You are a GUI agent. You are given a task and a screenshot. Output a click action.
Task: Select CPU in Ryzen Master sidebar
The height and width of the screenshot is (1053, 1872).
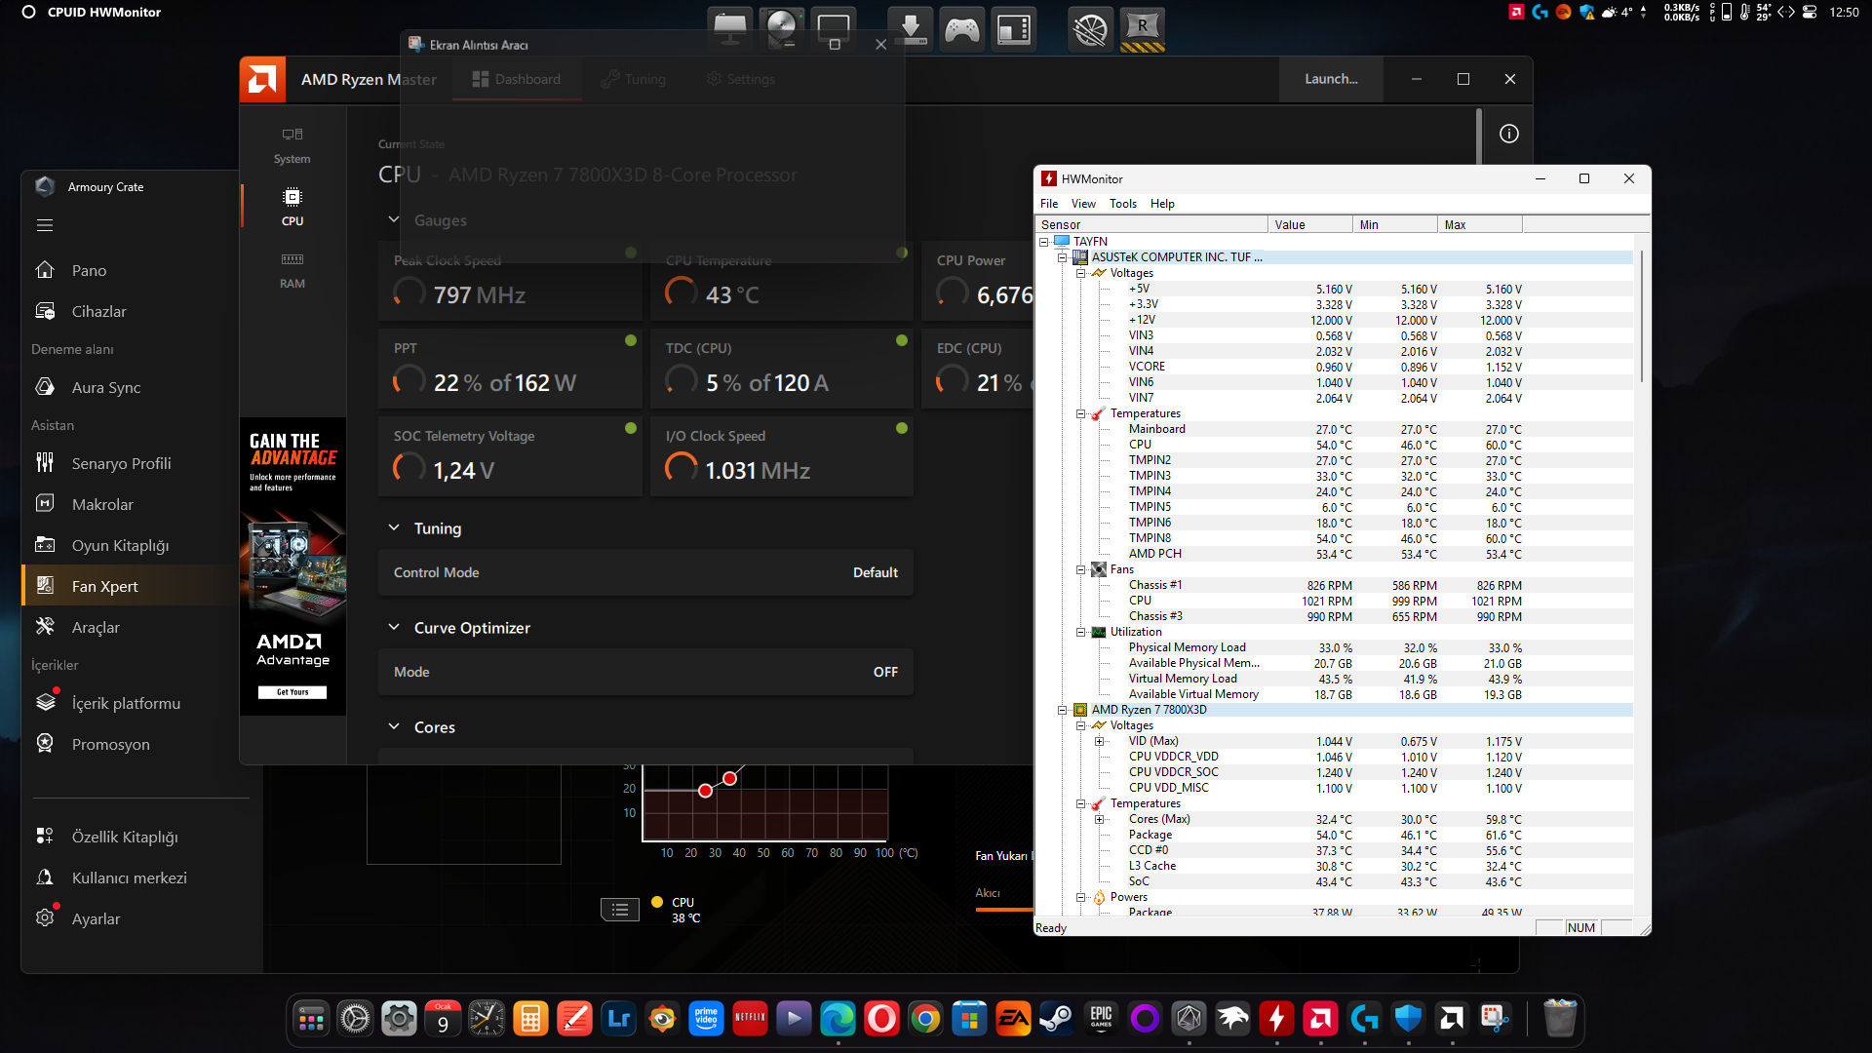(292, 207)
